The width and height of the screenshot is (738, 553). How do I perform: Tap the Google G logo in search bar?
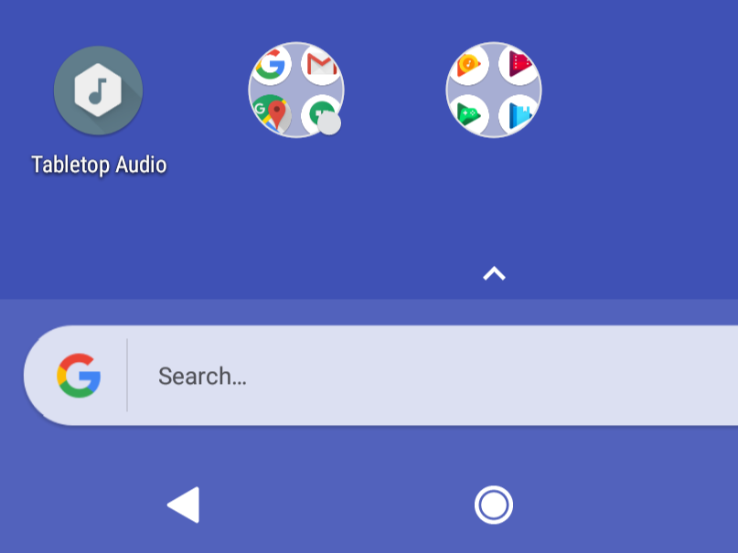tap(79, 376)
